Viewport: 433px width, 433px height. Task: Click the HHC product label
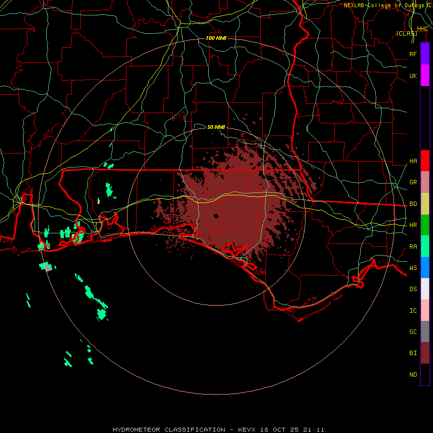(422, 29)
